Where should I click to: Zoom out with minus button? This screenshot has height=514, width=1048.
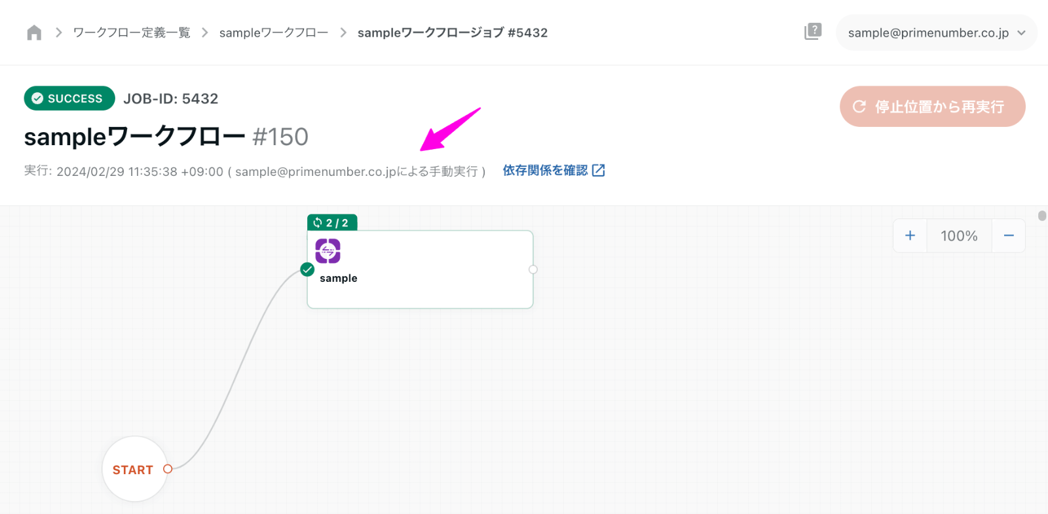(x=1009, y=235)
